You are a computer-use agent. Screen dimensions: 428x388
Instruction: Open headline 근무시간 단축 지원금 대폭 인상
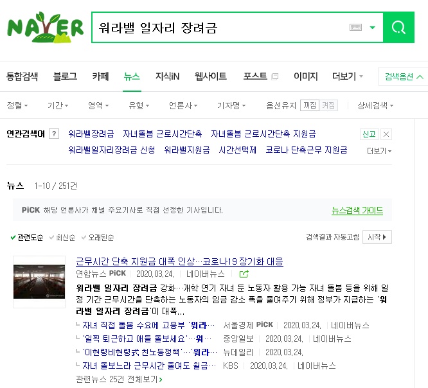pos(179,261)
